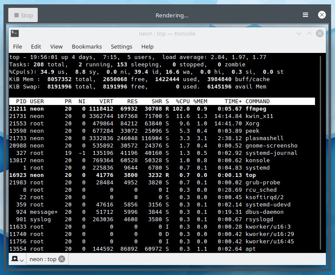Click the kworker/u16:3 process name

coord(268,227)
